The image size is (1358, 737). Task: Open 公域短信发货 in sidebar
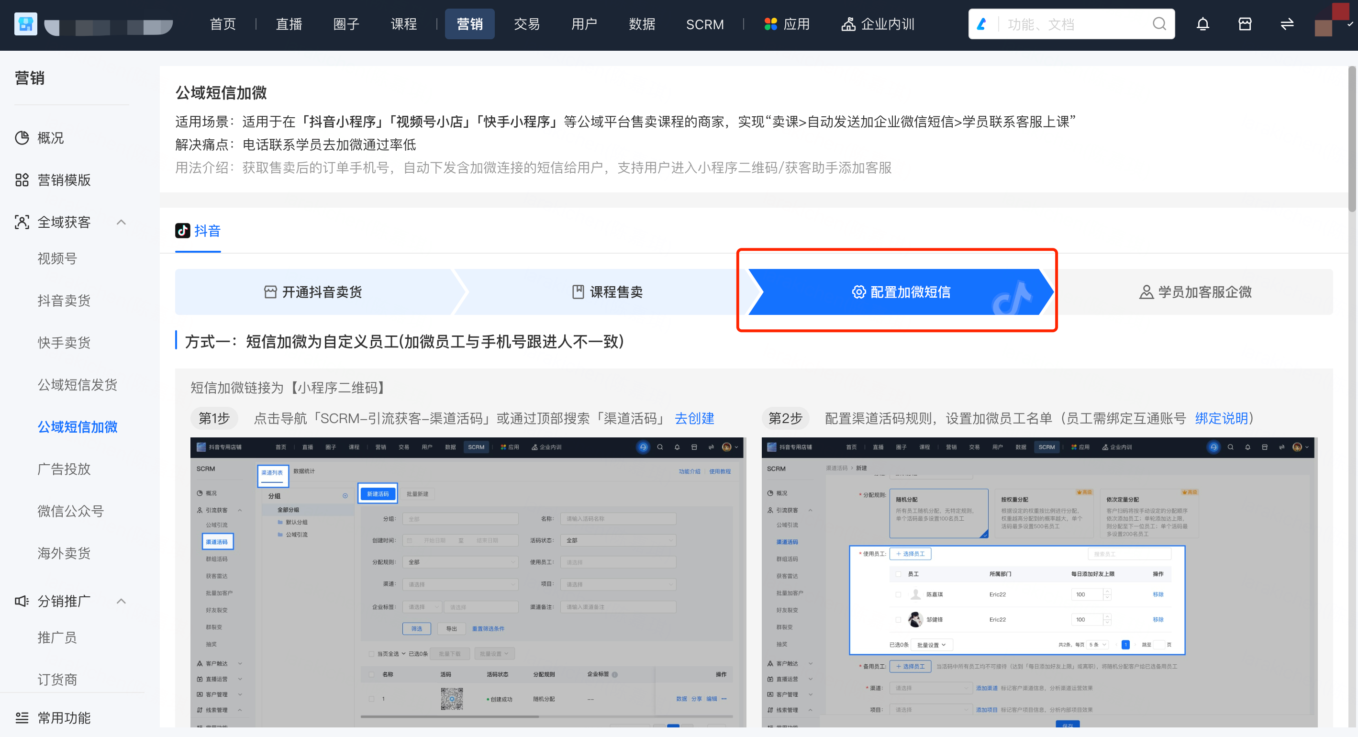78,385
